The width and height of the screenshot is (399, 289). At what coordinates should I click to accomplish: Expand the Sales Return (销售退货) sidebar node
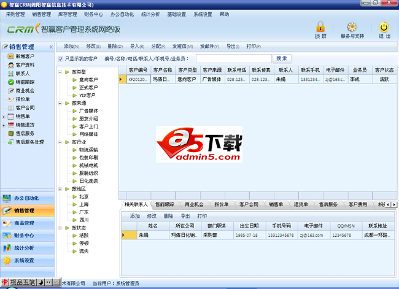pyautogui.click(x=4, y=125)
